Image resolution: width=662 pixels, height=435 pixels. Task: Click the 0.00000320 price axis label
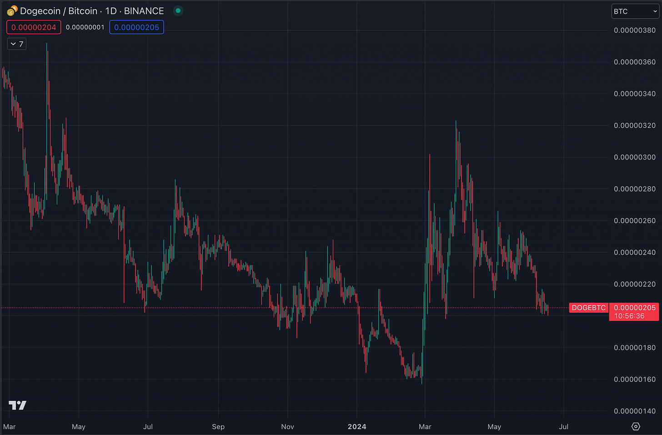coord(635,125)
